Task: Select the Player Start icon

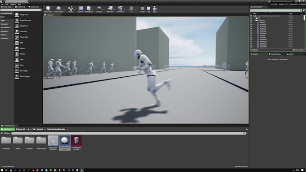Action: [x=17, y=37]
